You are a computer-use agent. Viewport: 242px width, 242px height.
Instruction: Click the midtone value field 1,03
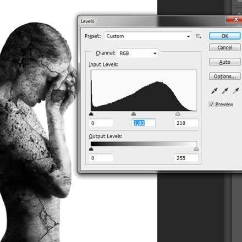pyautogui.click(x=144, y=123)
